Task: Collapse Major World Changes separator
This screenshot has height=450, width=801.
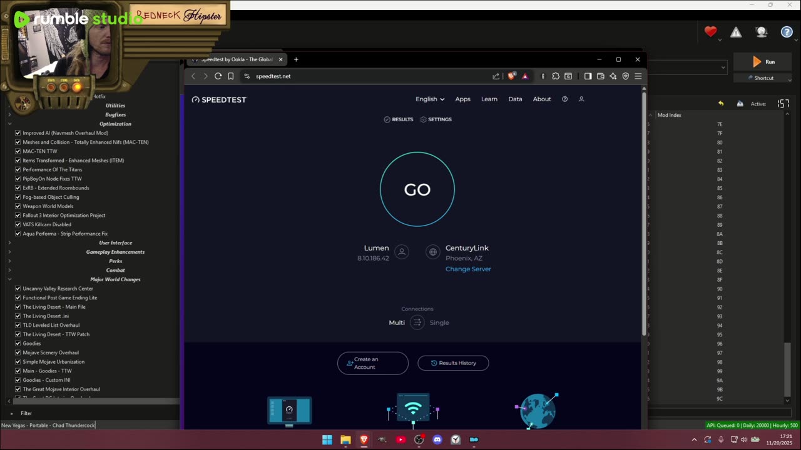Action: point(9,279)
